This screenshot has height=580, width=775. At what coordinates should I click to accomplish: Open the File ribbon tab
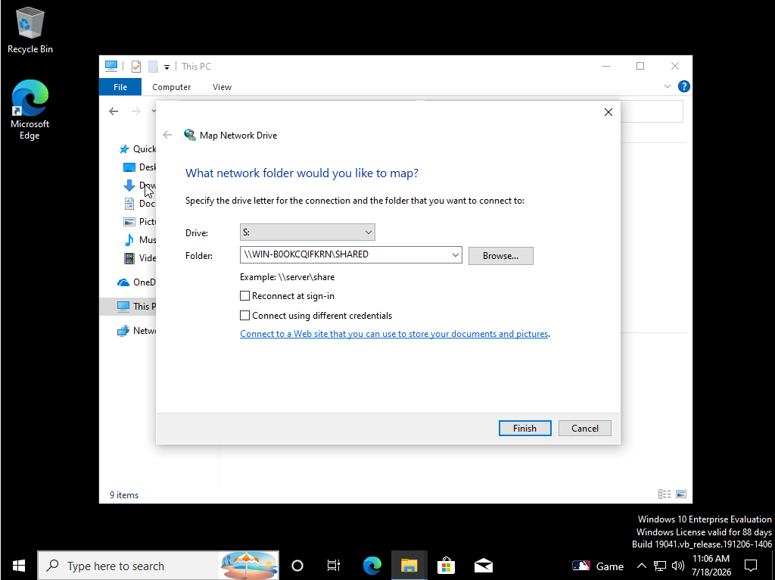(x=120, y=87)
